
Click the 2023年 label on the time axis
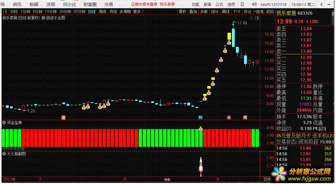point(9,179)
